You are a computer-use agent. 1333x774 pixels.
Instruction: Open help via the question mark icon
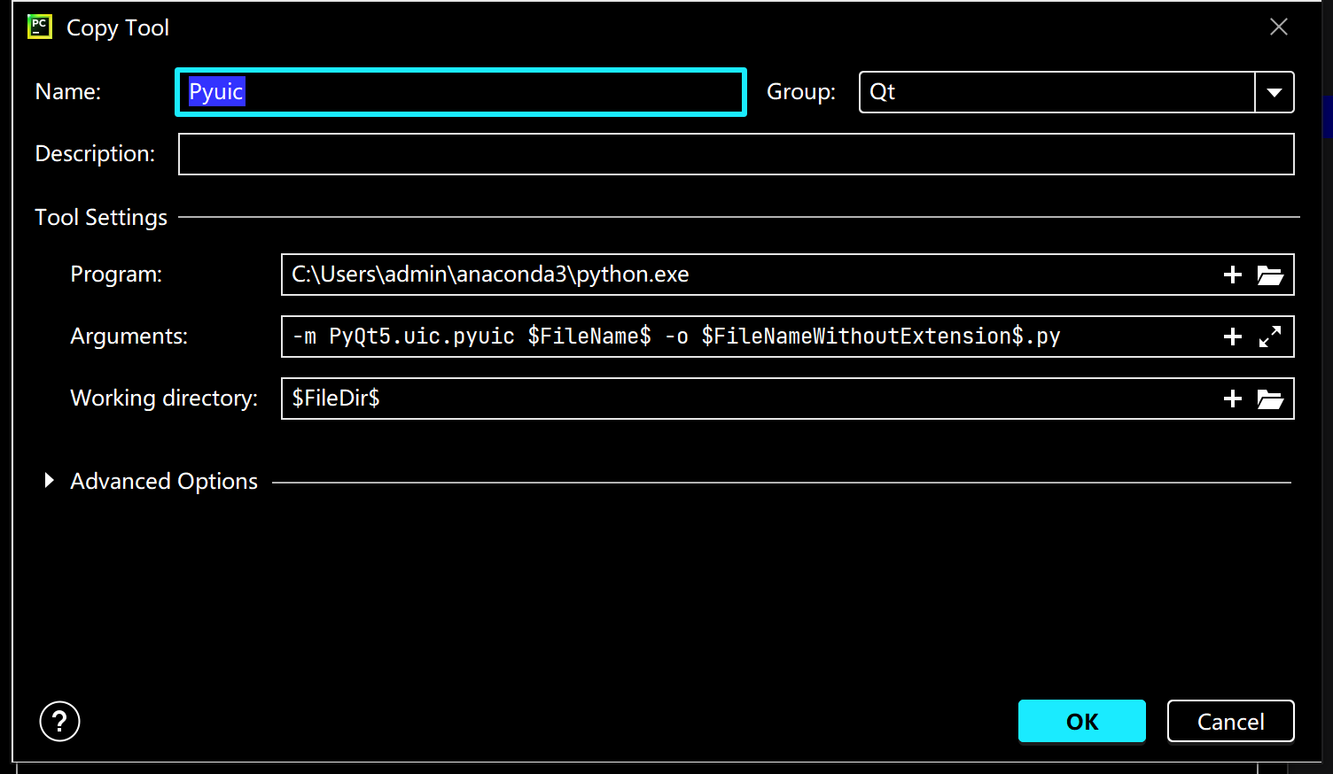pos(58,721)
